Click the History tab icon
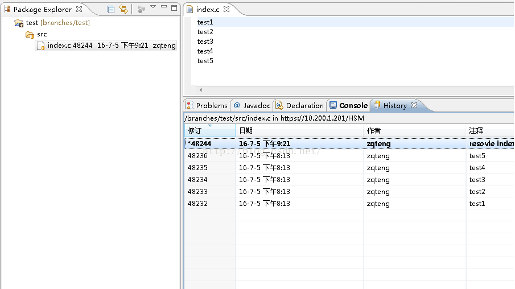 pyautogui.click(x=377, y=105)
